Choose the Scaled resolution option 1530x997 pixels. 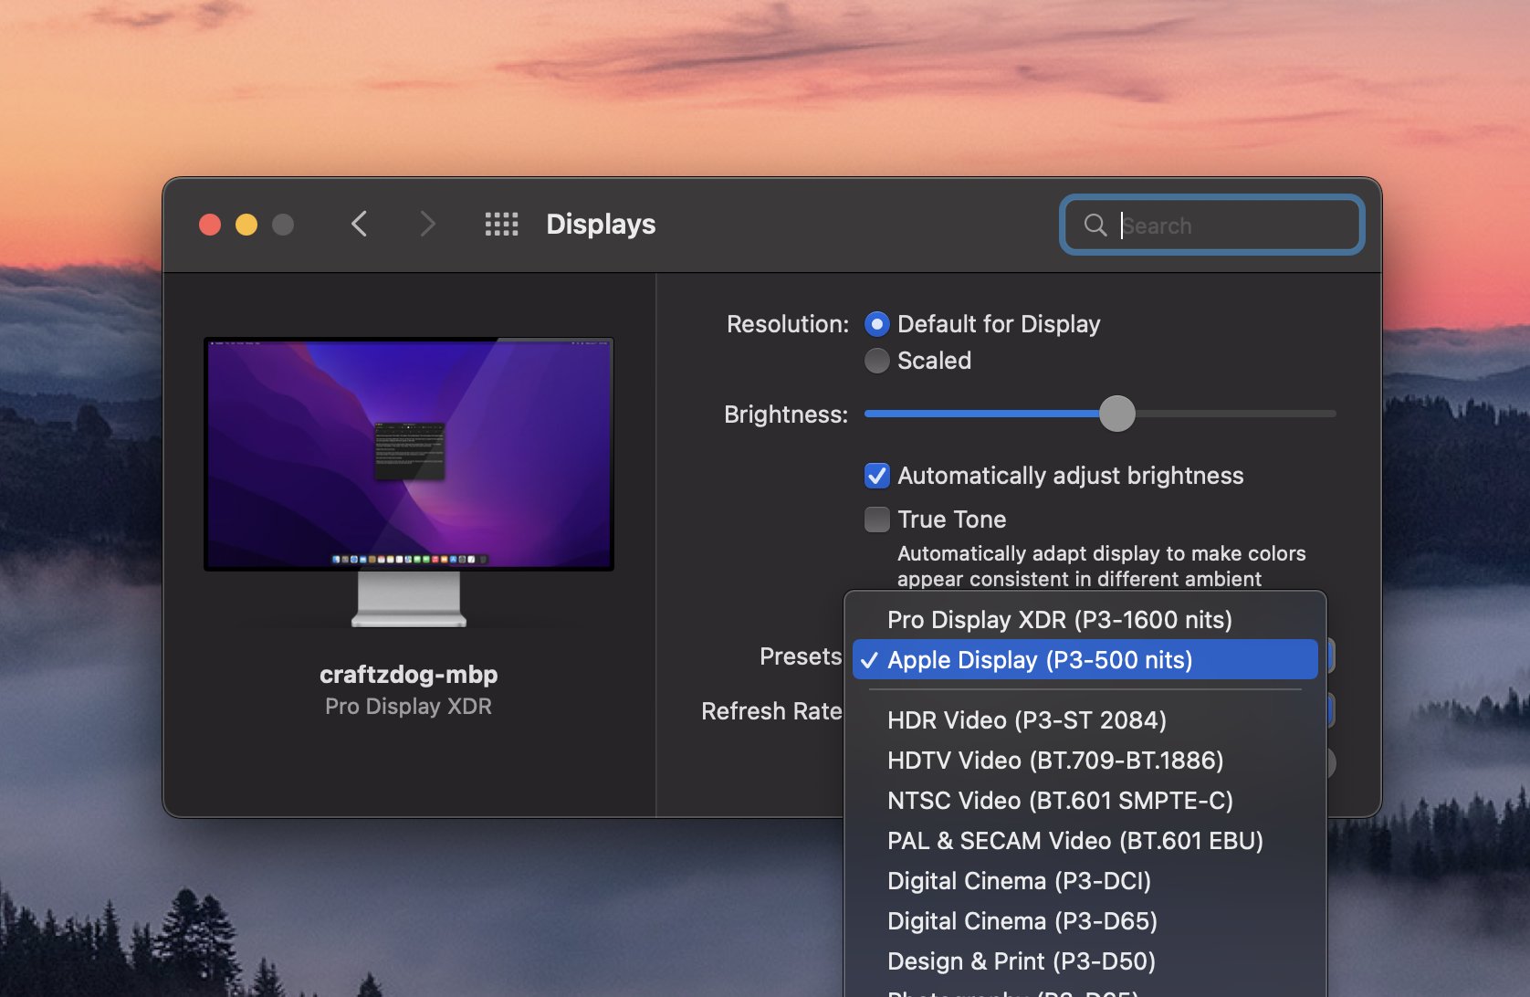875,360
